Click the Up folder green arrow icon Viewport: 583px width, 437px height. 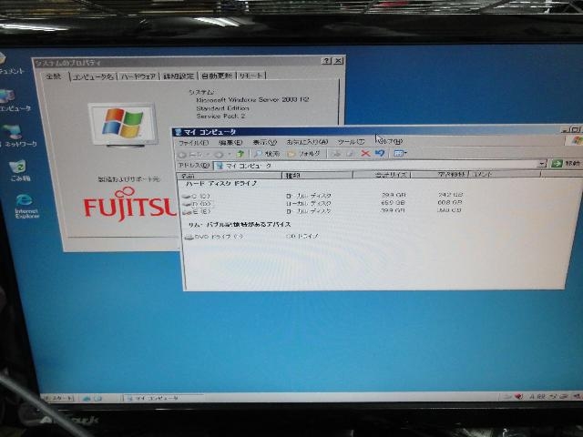pyautogui.click(x=240, y=154)
